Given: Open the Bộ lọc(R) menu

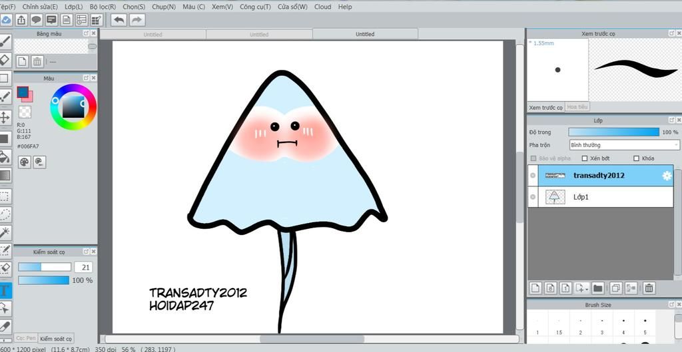Looking at the screenshot, I should (103, 7).
